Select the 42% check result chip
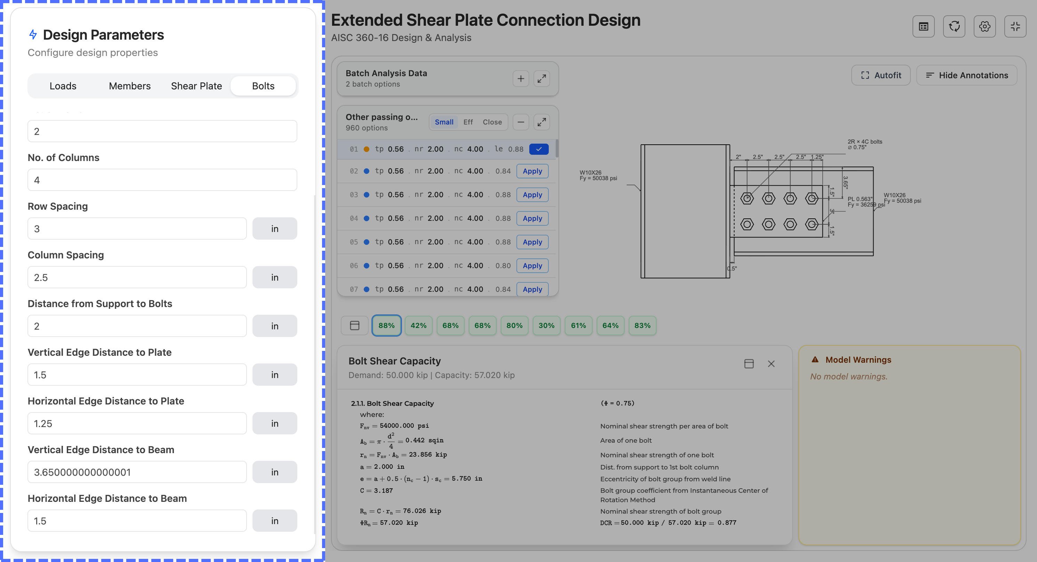 pos(418,326)
